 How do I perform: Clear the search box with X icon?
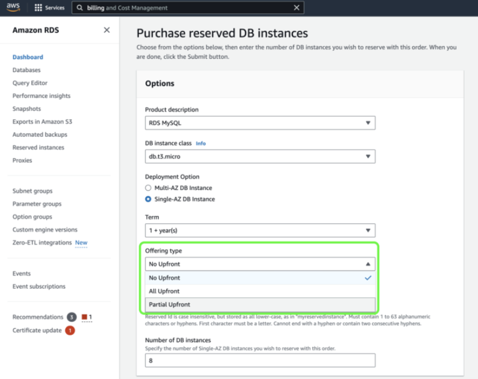coord(296,8)
